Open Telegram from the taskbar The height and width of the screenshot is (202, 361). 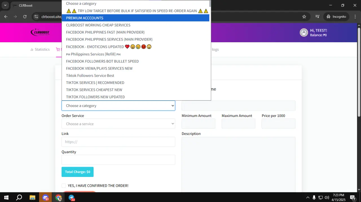72,197
